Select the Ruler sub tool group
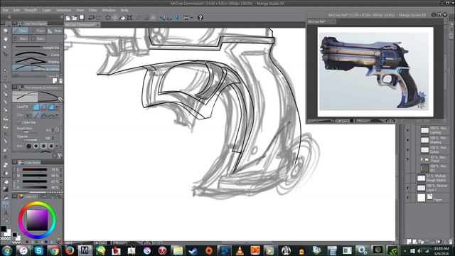The image size is (455, 256). [x=55, y=31]
